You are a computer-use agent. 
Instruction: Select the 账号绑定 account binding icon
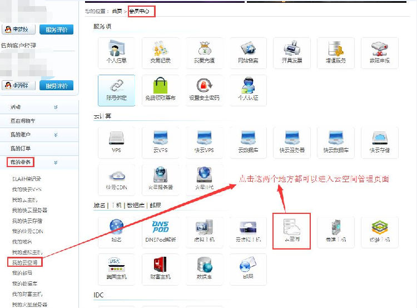coord(116,90)
